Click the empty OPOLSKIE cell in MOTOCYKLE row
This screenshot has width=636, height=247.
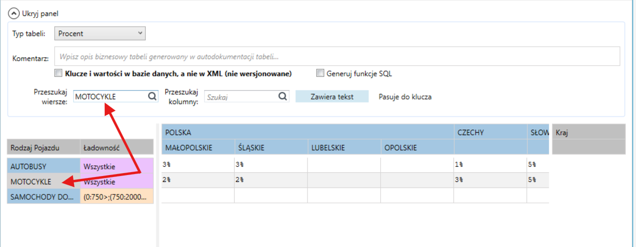[417, 180]
